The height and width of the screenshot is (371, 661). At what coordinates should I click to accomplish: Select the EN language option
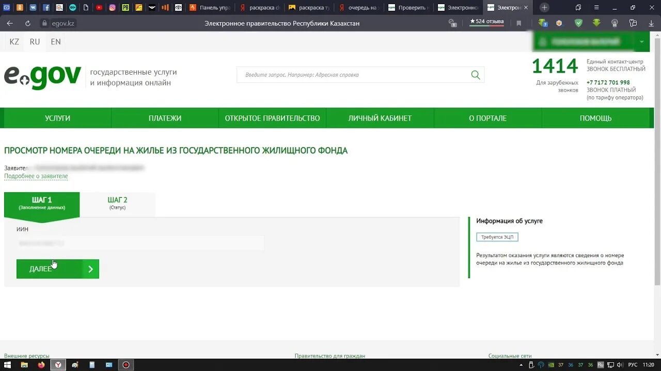pos(56,42)
